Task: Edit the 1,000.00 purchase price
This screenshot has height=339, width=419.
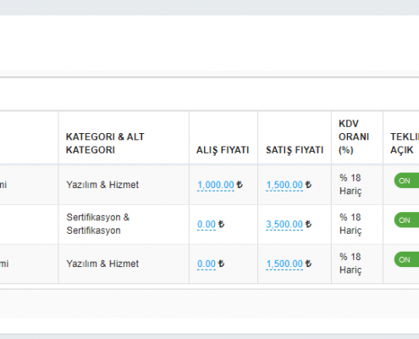Action: [x=216, y=185]
